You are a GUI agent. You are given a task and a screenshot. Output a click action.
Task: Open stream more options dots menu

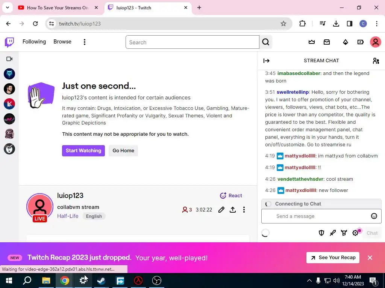(x=244, y=210)
